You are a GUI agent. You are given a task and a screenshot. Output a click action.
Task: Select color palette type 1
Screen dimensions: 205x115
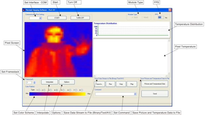tap(39, 90)
